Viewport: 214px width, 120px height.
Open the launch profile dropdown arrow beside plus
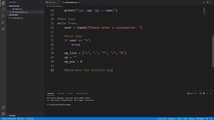coord(197,93)
